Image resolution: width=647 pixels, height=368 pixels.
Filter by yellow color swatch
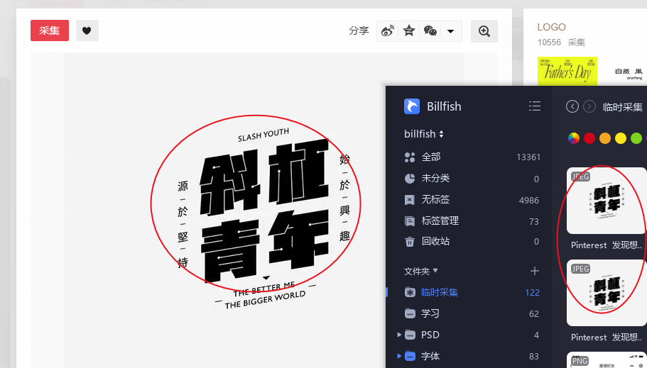click(621, 138)
